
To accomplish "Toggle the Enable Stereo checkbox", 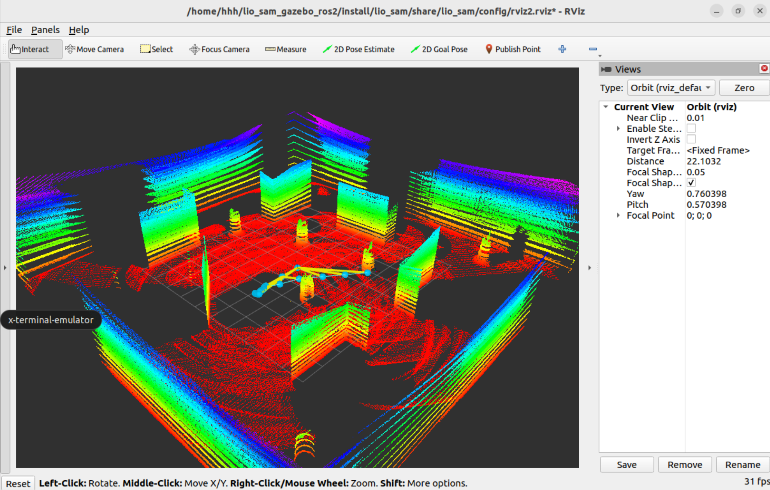I will coord(691,128).
